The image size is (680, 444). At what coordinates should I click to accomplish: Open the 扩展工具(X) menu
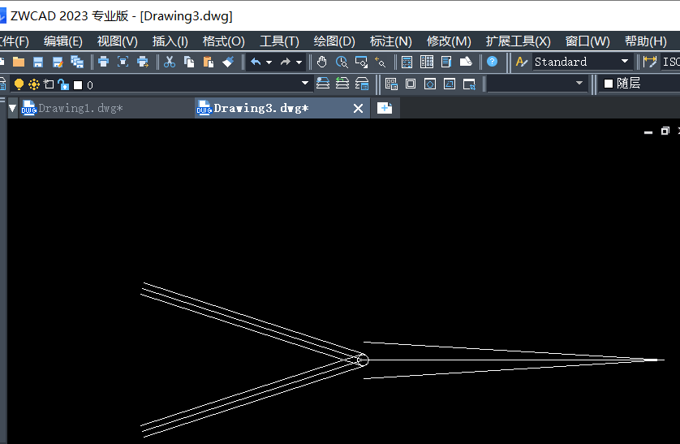click(518, 41)
